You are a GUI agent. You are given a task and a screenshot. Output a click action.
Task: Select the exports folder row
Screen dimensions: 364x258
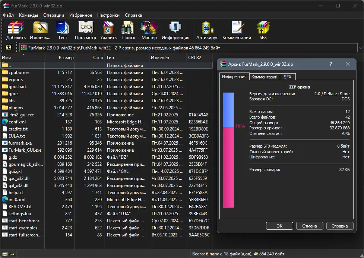[107, 80]
